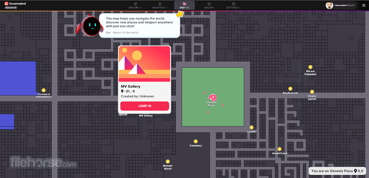Click the Decentraland logo icon
This screenshot has width=369, height=178.
coord(6,4)
